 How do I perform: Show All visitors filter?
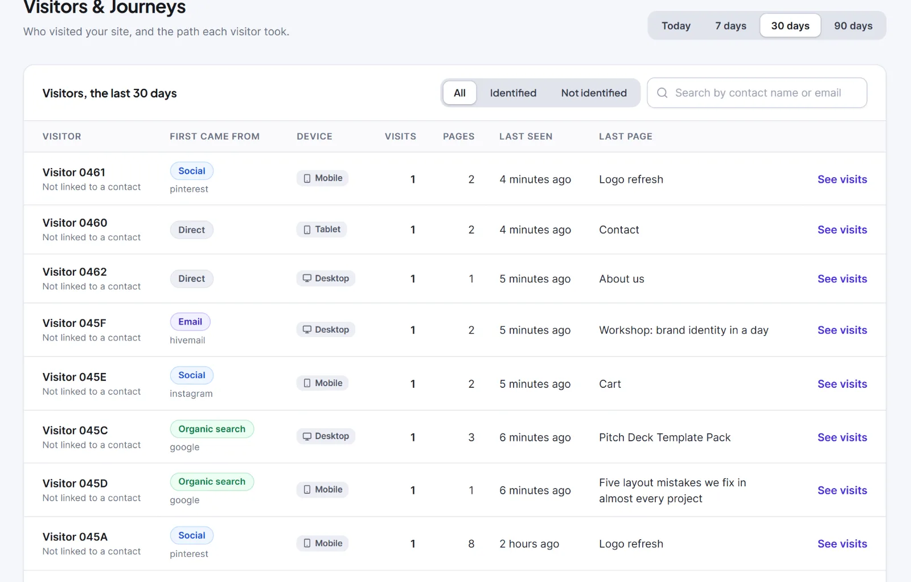click(x=459, y=93)
